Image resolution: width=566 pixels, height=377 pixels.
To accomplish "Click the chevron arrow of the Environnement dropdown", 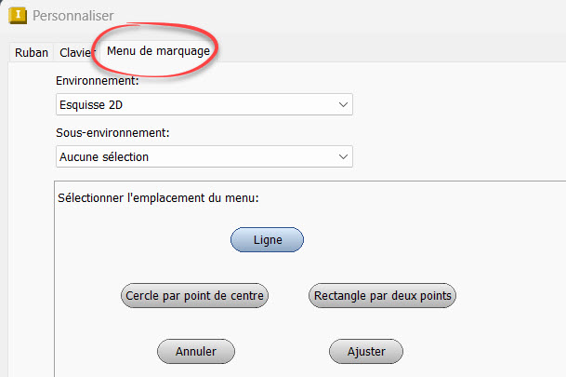I will 344,105.
